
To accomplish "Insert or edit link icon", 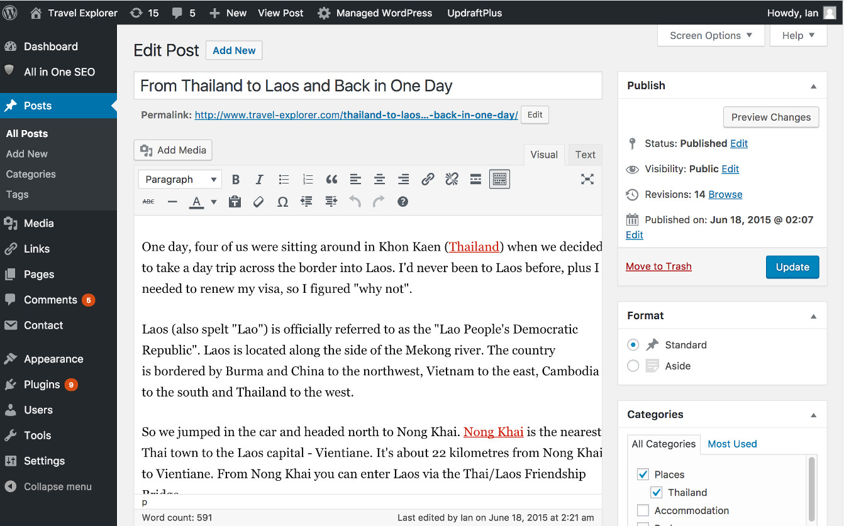I will point(428,180).
